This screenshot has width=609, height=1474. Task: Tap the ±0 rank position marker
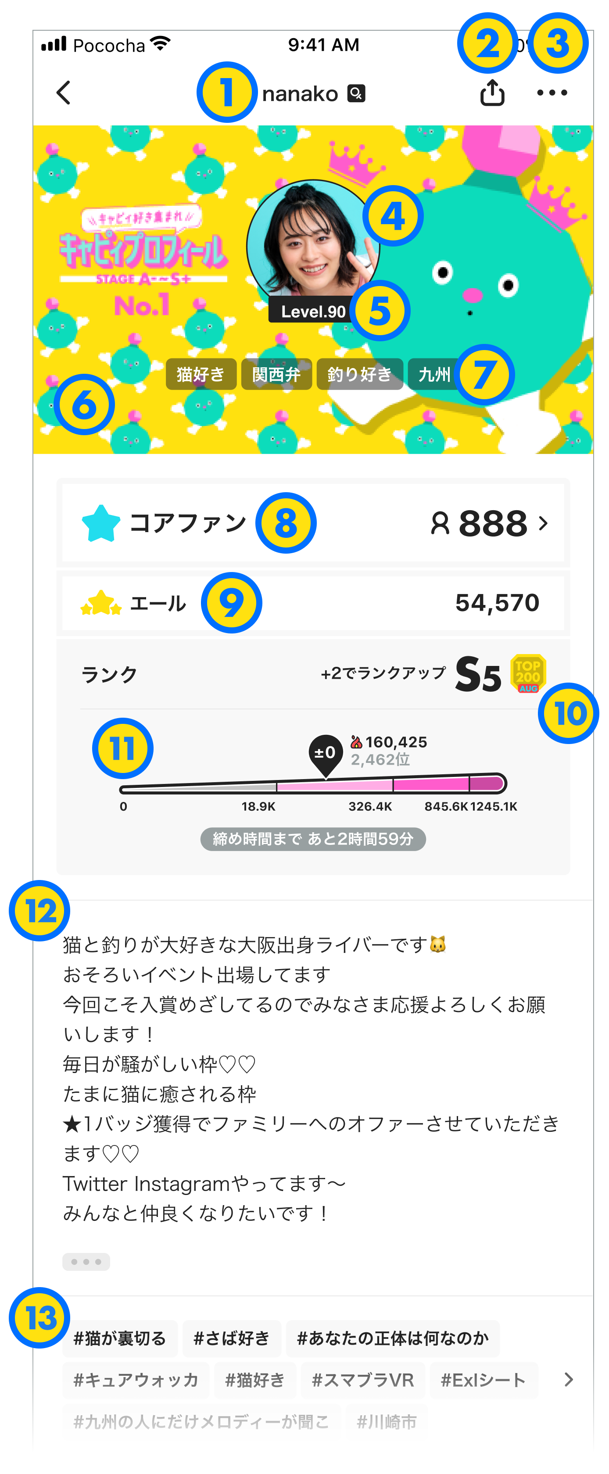point(326,755)
